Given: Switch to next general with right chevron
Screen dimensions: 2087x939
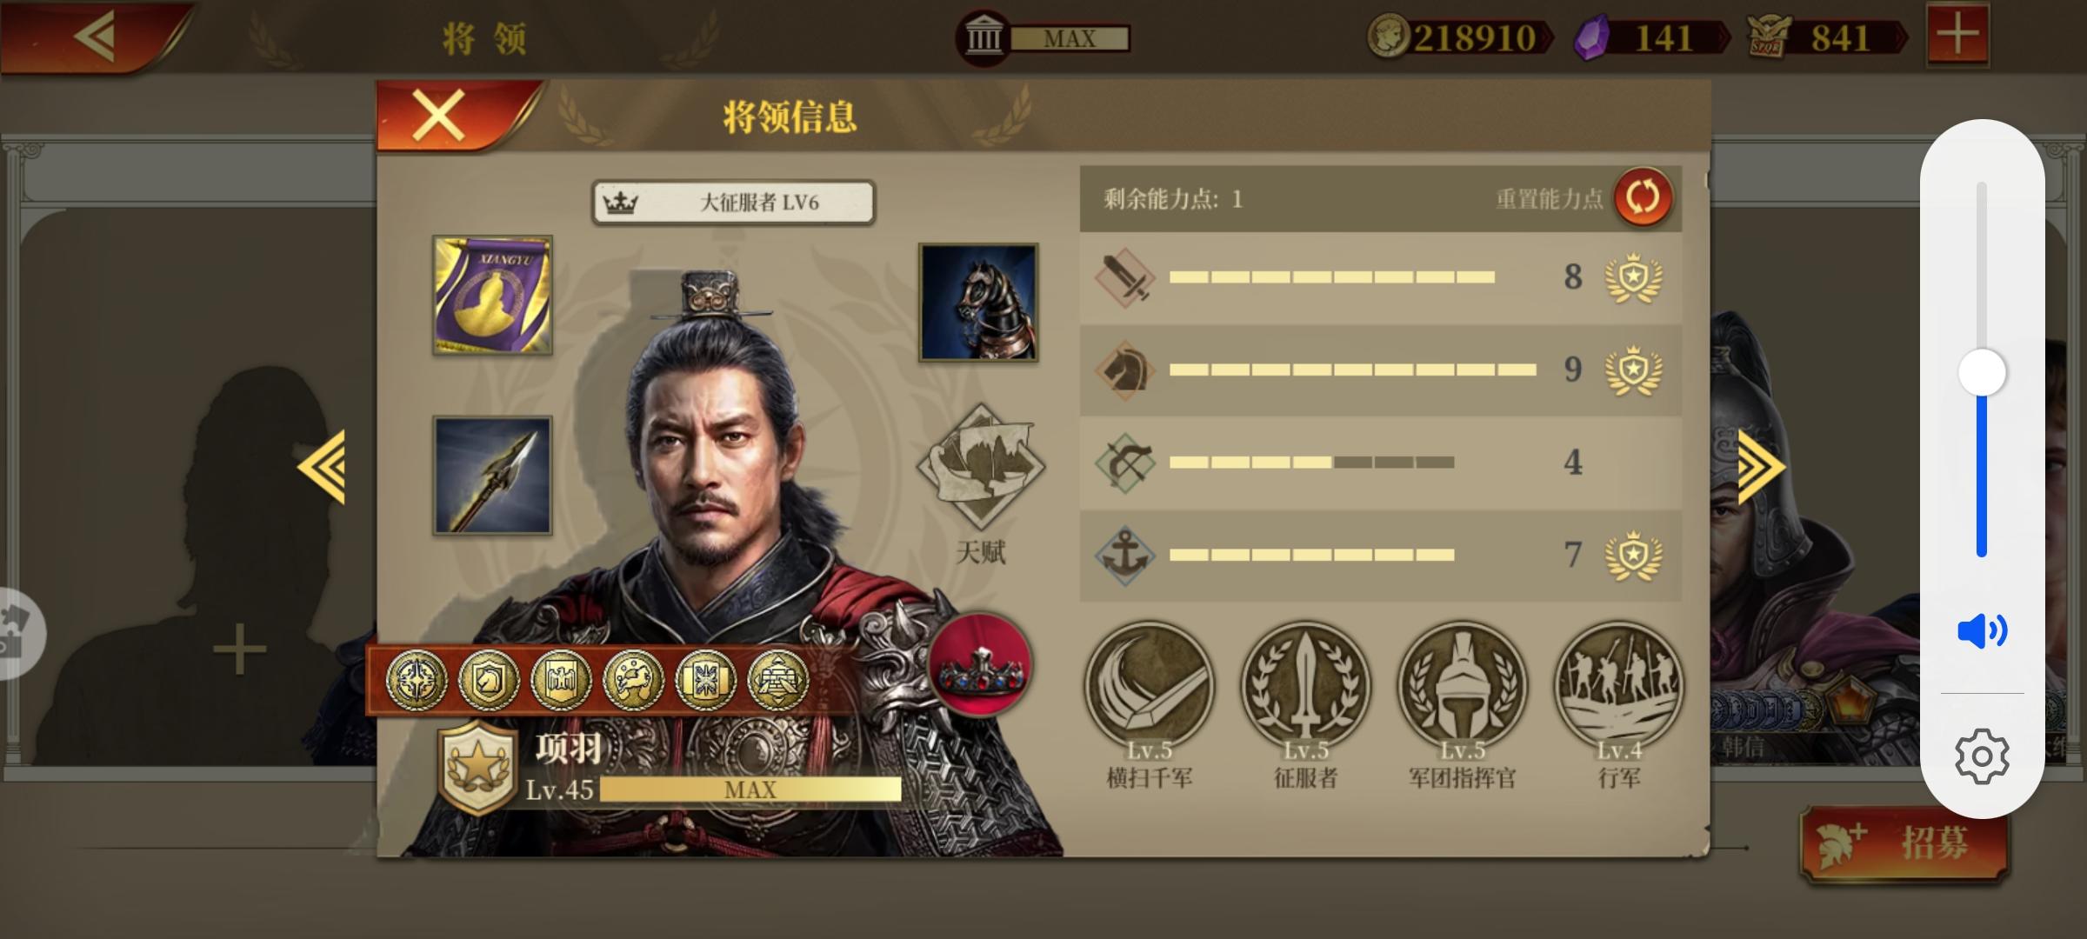Looking at the screenshot, I should (x=1761, y=467).
